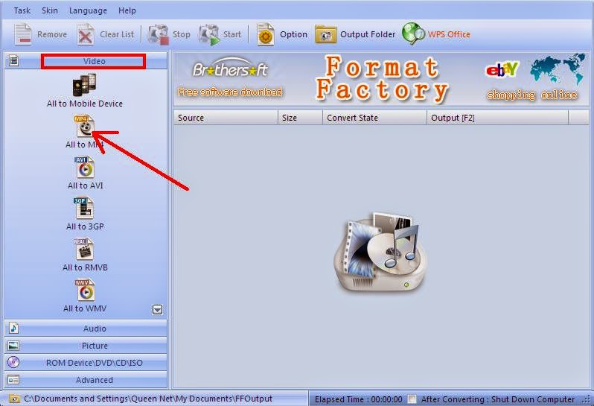Click the Format Factory center logo

(380, 252)
